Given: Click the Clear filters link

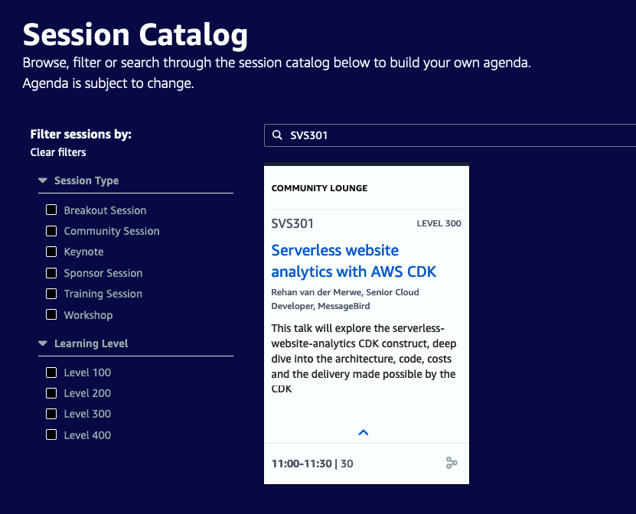Looking at the screenshot, I should 58,152.
